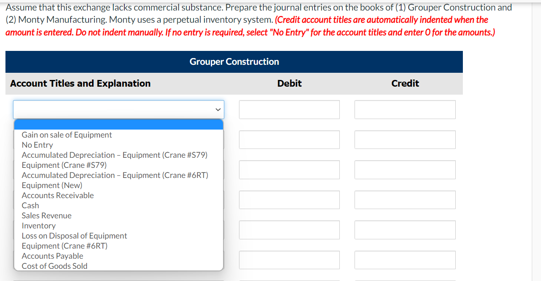Select "Accounts Receivable" from the dropdown

pos(58,195)
